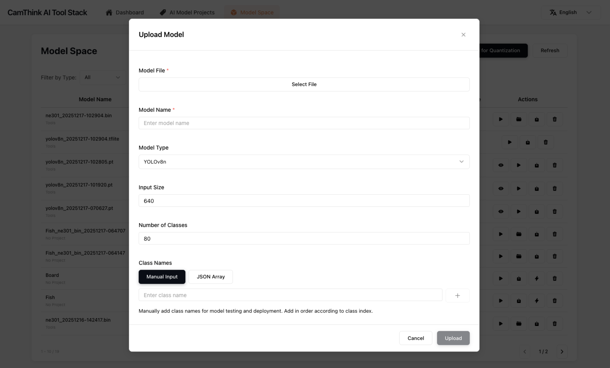This screenshot has height=368, width=610.
Task: Download the yolov8n_20251217-102904.tflite model
Action: (x=528, y=142)
